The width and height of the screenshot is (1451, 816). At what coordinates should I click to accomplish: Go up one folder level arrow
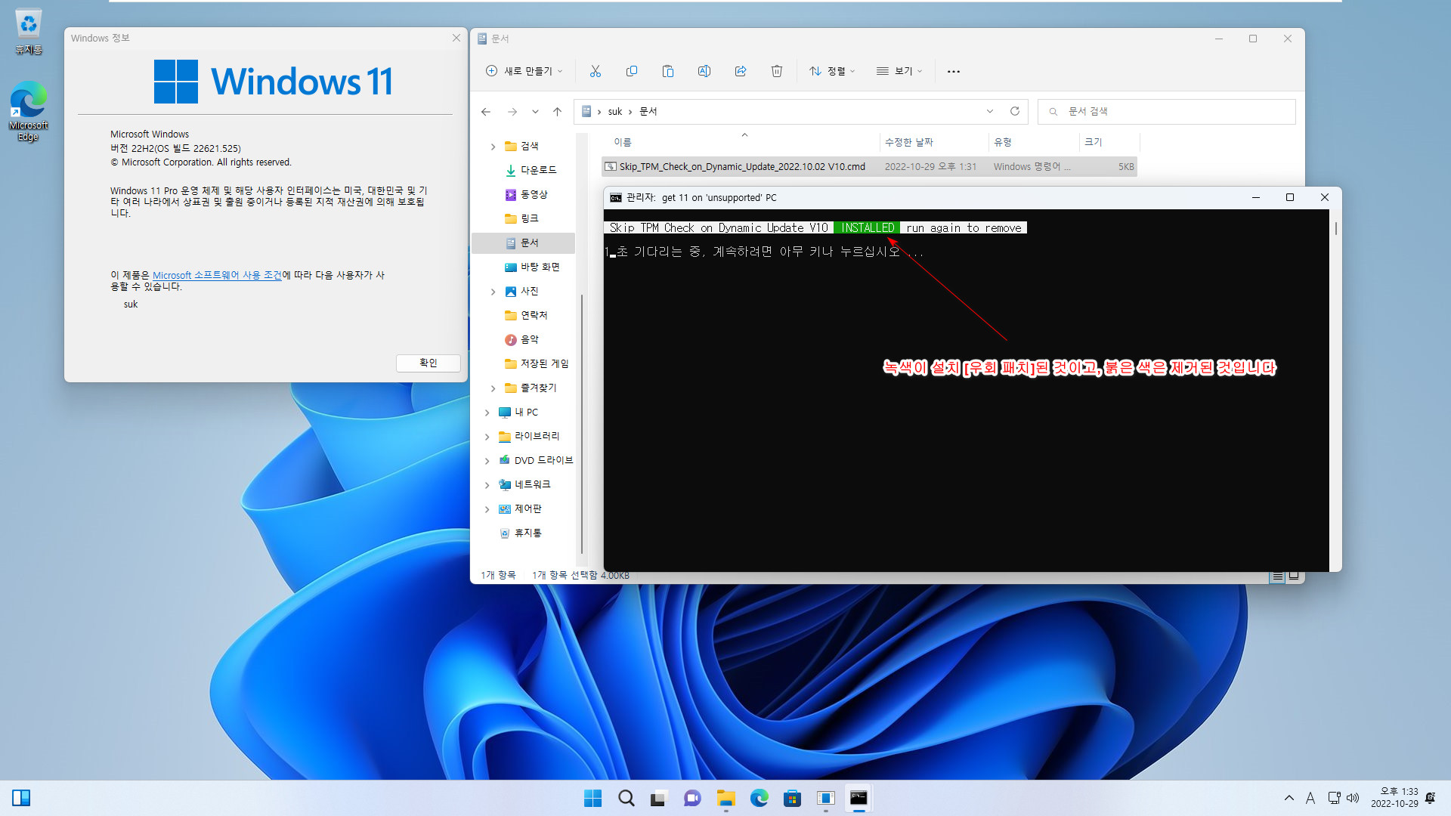click(558, 112)
